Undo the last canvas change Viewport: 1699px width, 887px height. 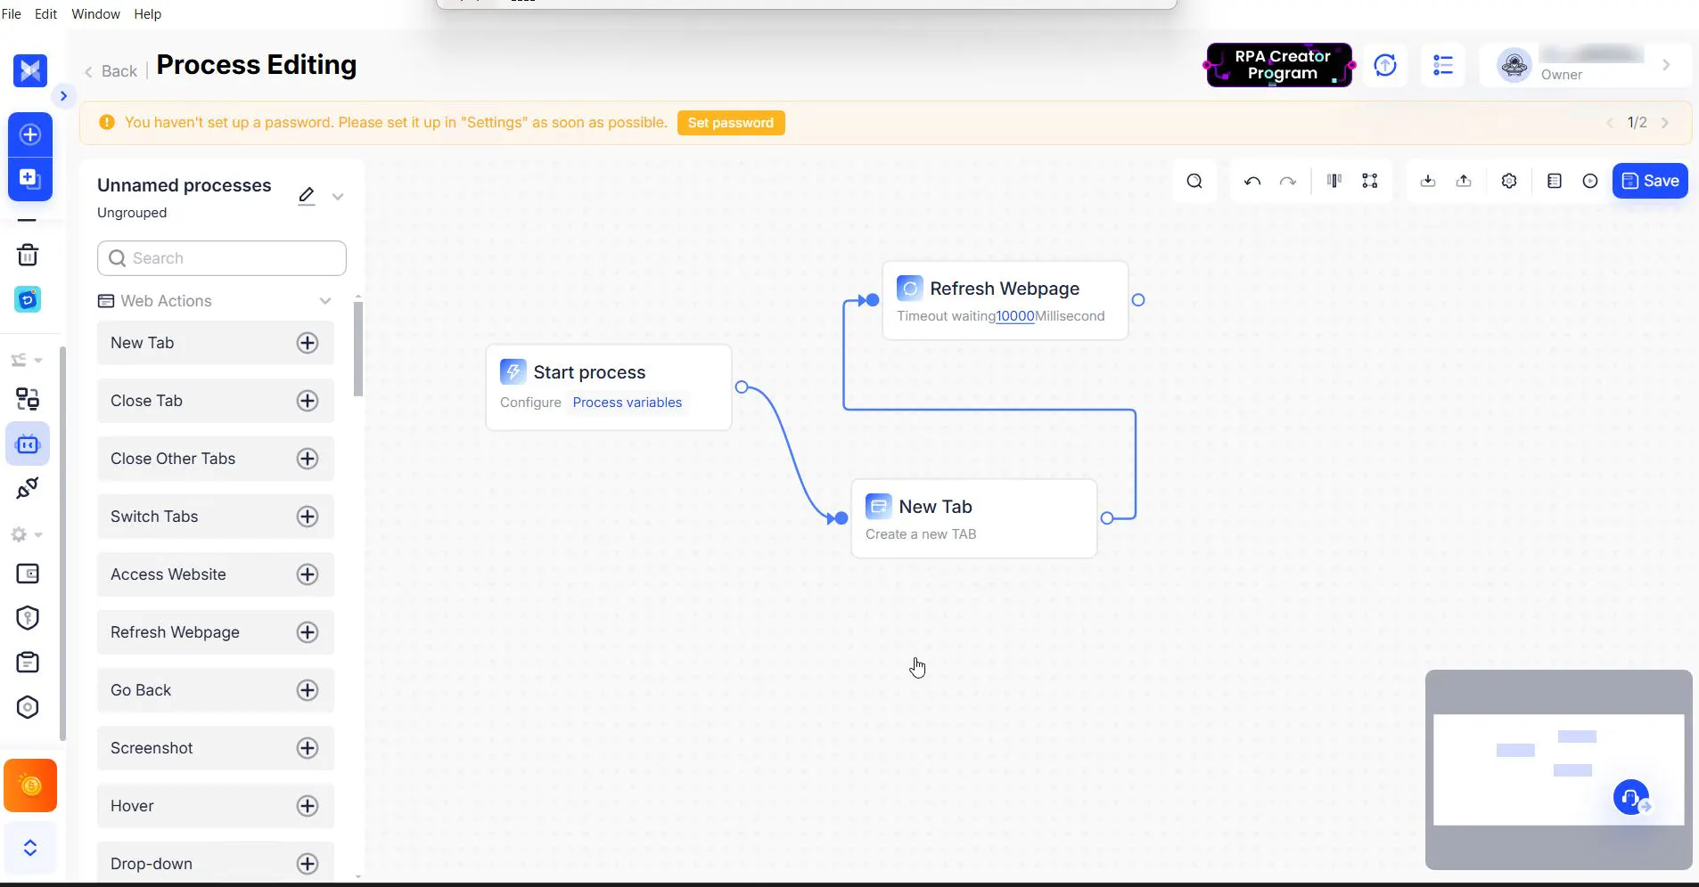(x=1252, y=181)
